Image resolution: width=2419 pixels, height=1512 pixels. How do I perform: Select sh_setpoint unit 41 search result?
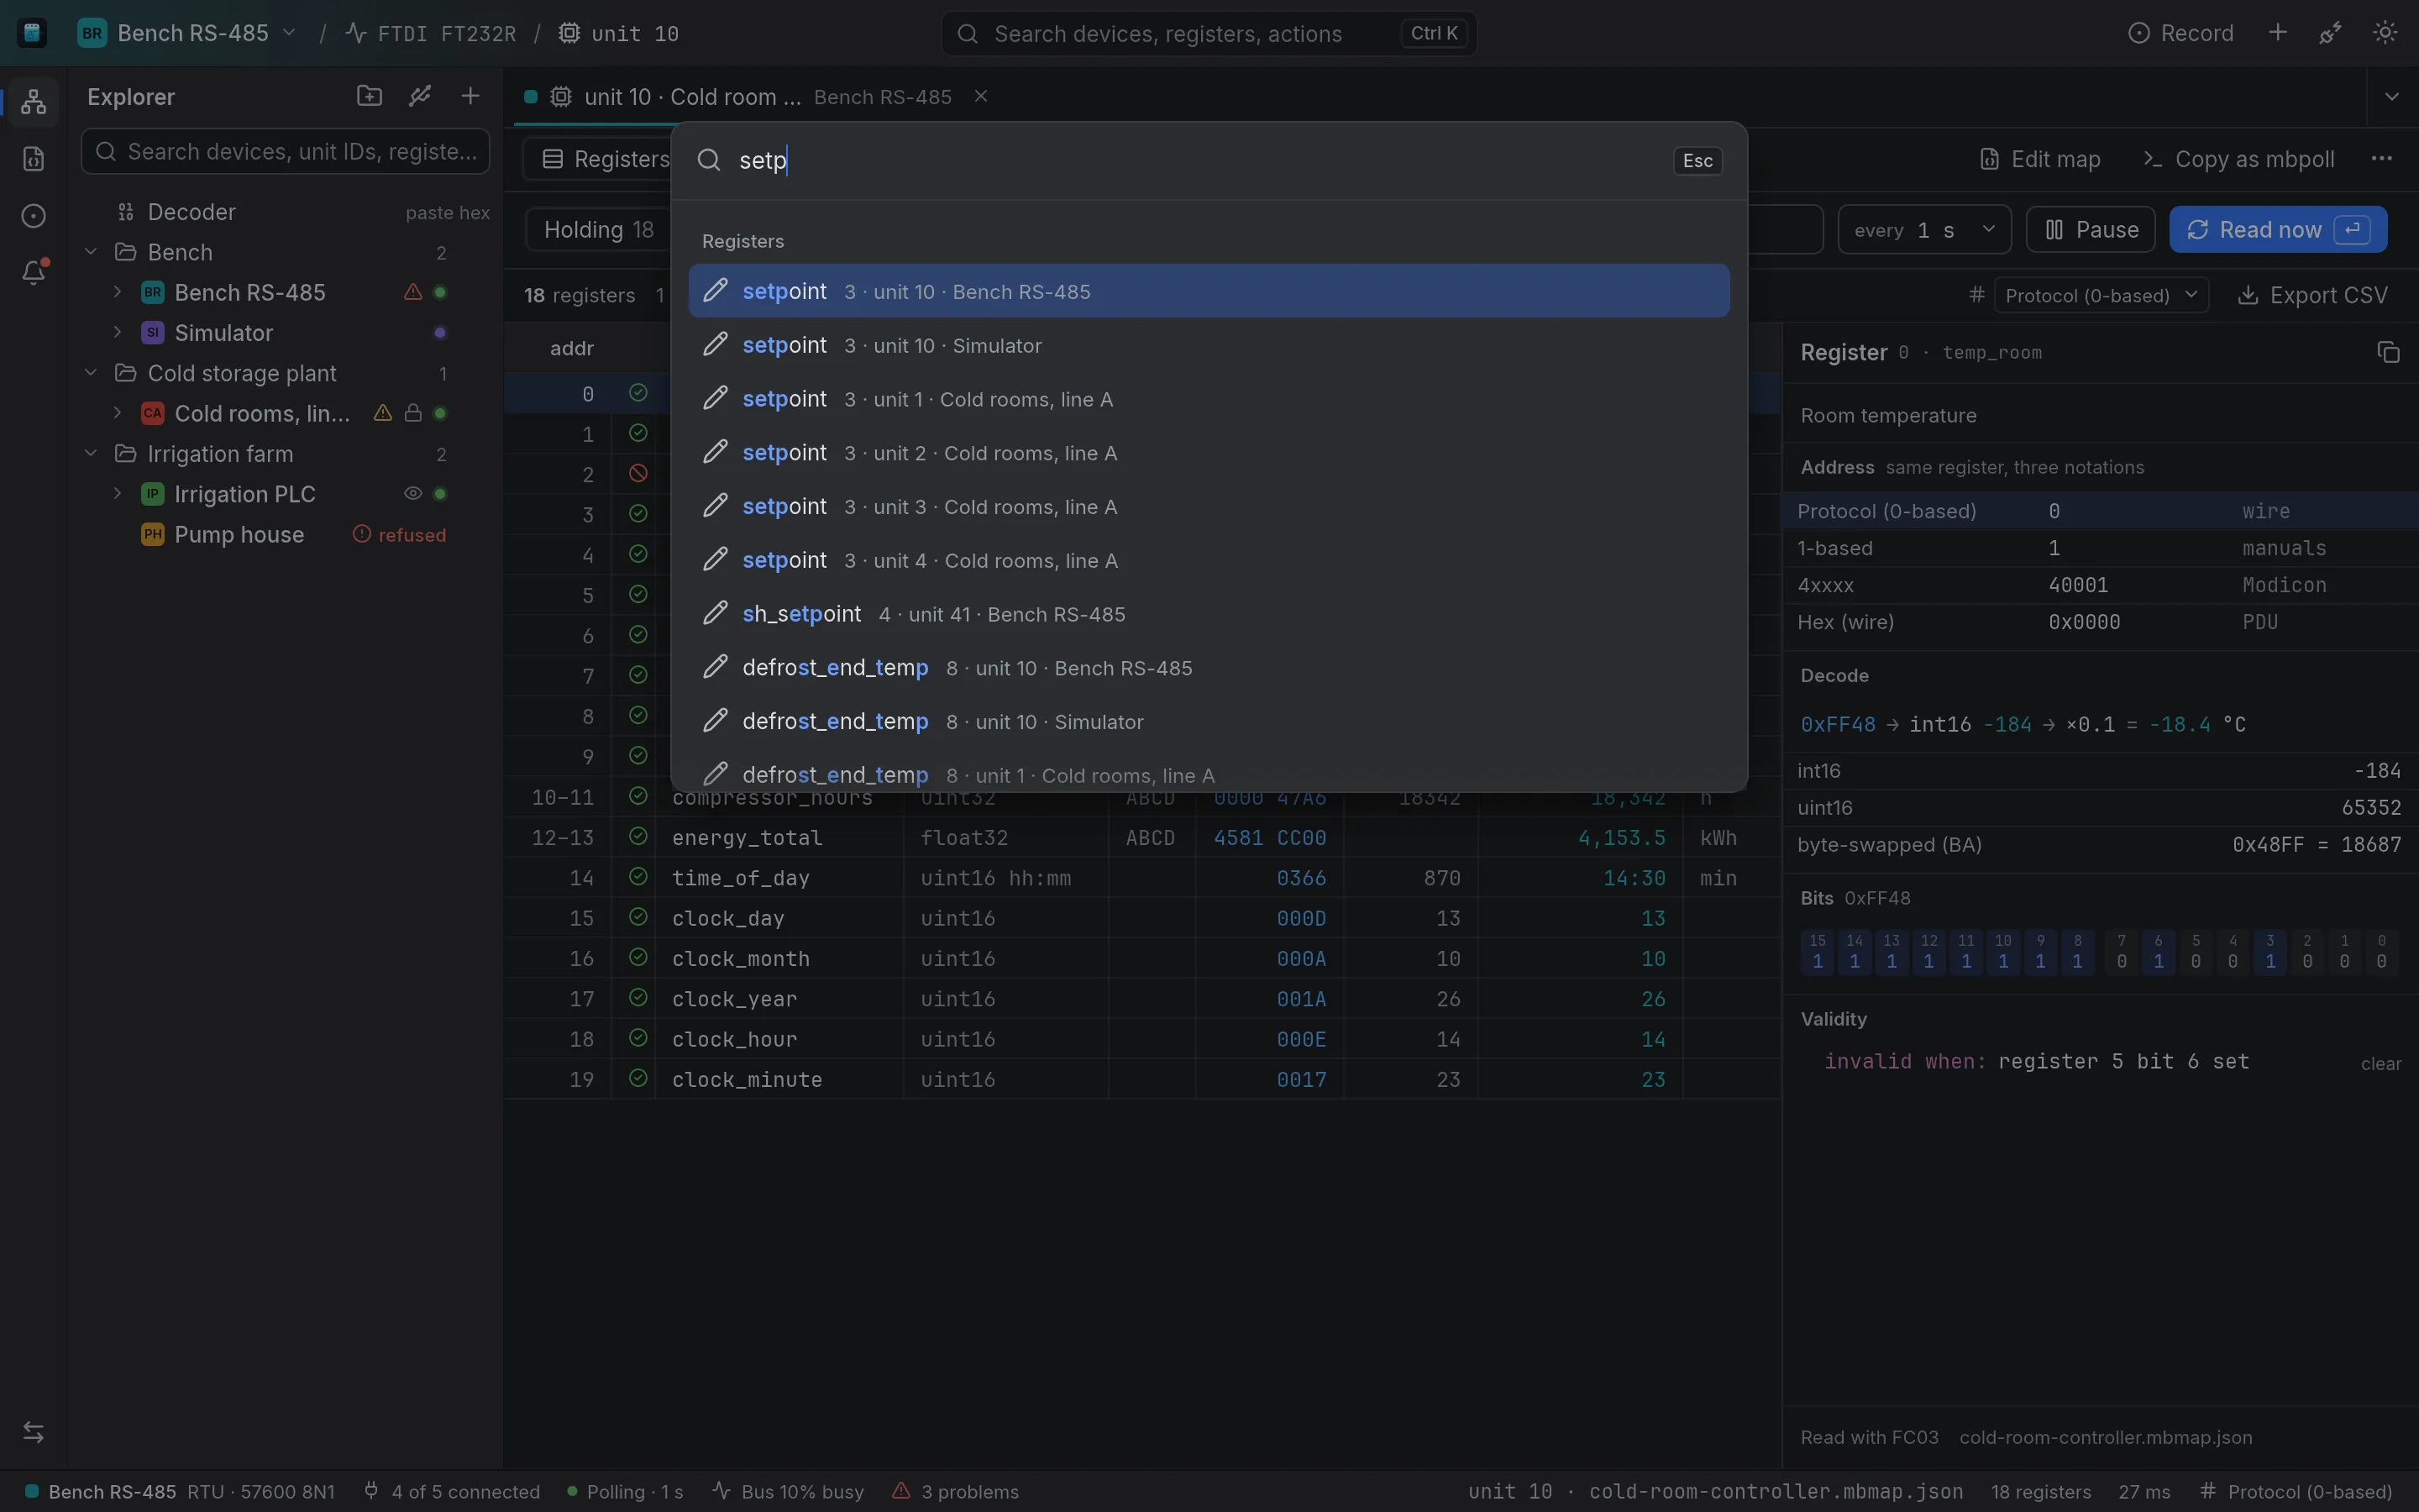1209,614
